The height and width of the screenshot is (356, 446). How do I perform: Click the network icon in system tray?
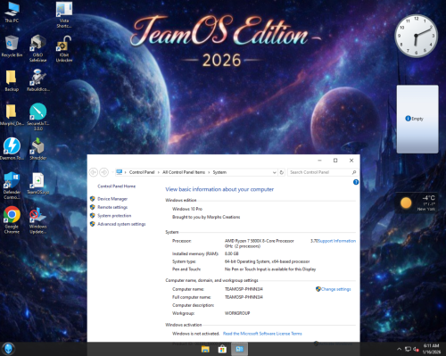(x=408, y=349)
